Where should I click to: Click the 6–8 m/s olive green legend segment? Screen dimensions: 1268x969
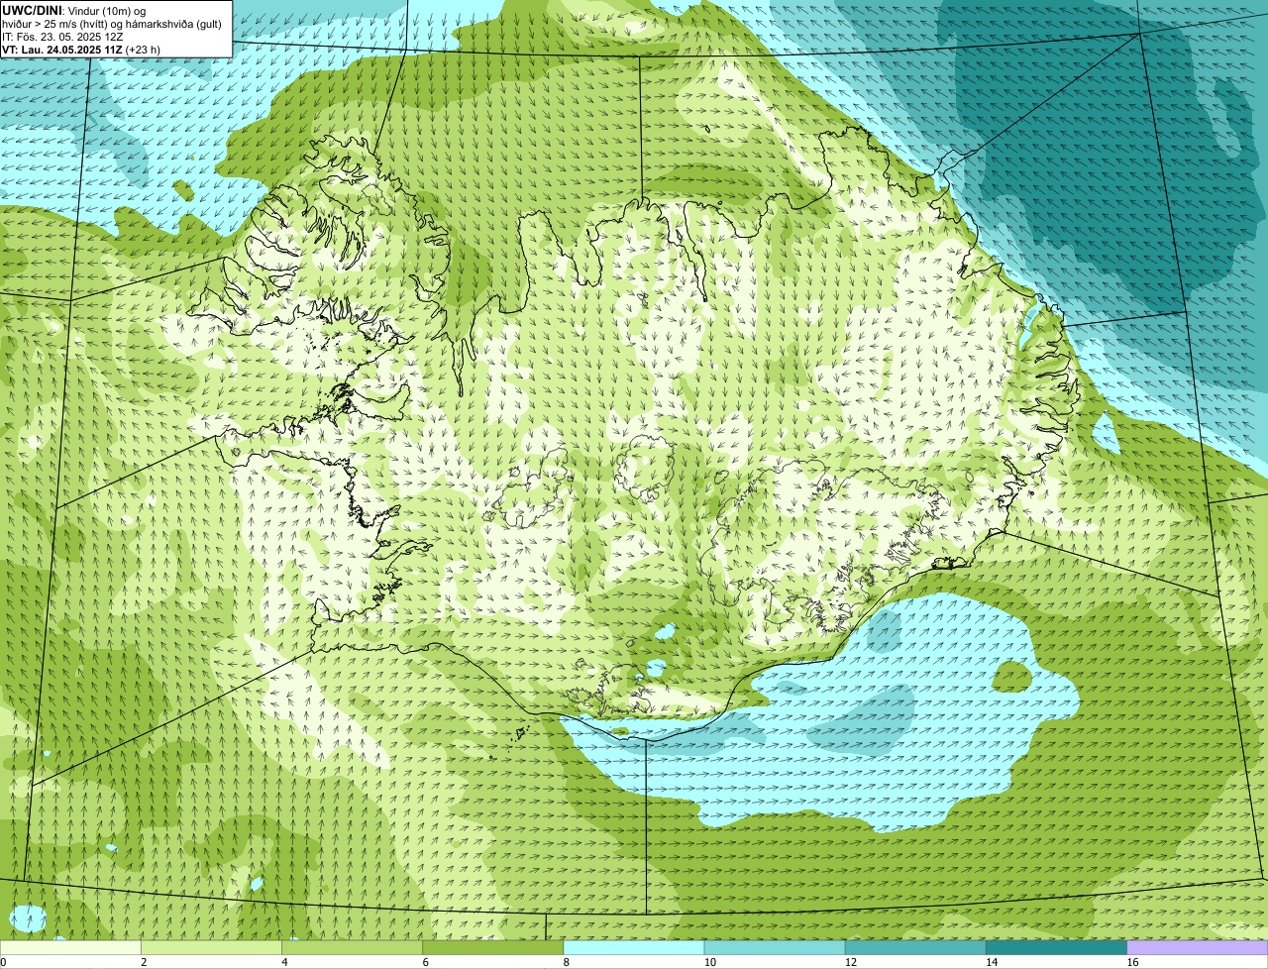[492, 948]
